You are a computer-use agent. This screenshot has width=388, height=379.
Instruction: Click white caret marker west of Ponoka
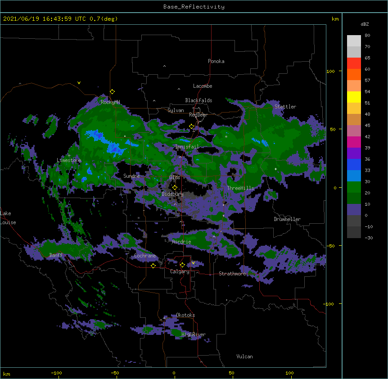tap(164, 66)
